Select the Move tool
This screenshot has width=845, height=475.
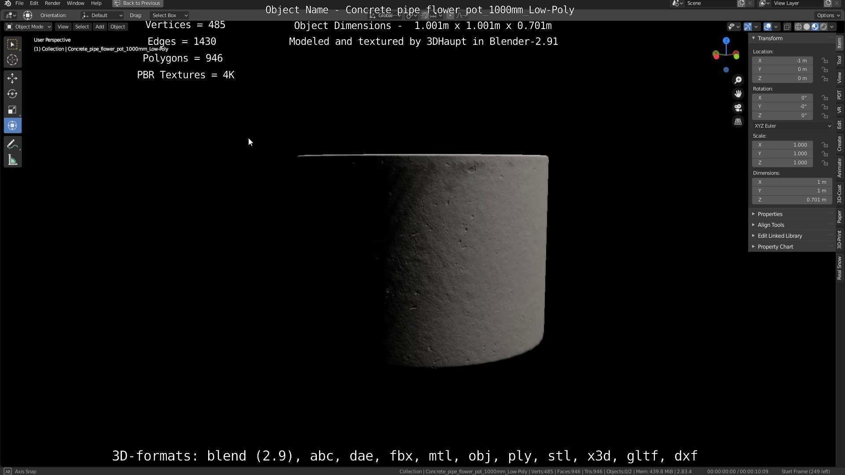[12, 78]
